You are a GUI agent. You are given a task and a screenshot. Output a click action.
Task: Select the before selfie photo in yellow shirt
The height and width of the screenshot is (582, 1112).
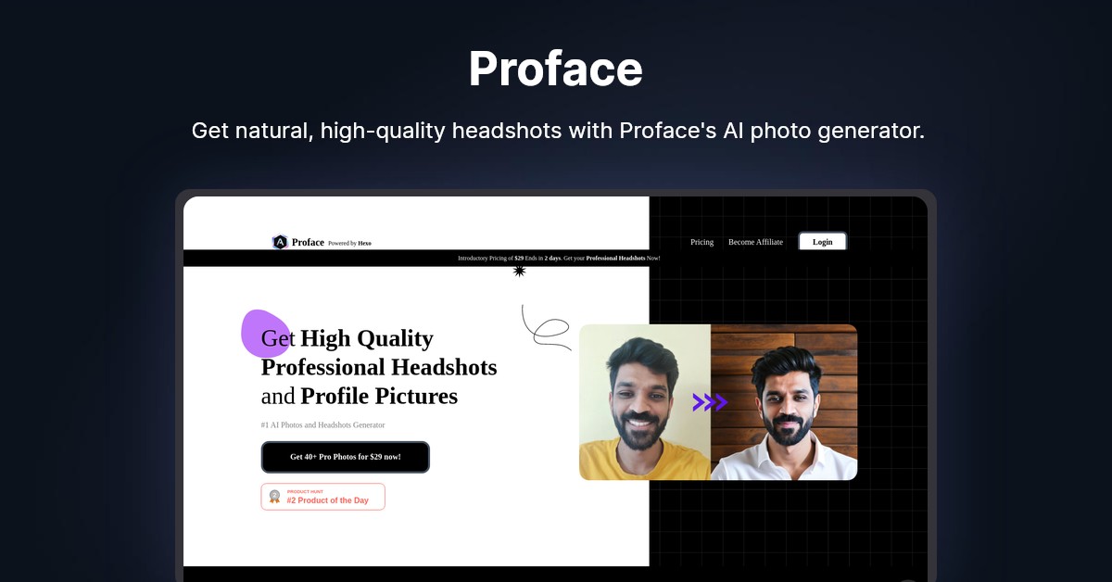[x=645, y=402]
